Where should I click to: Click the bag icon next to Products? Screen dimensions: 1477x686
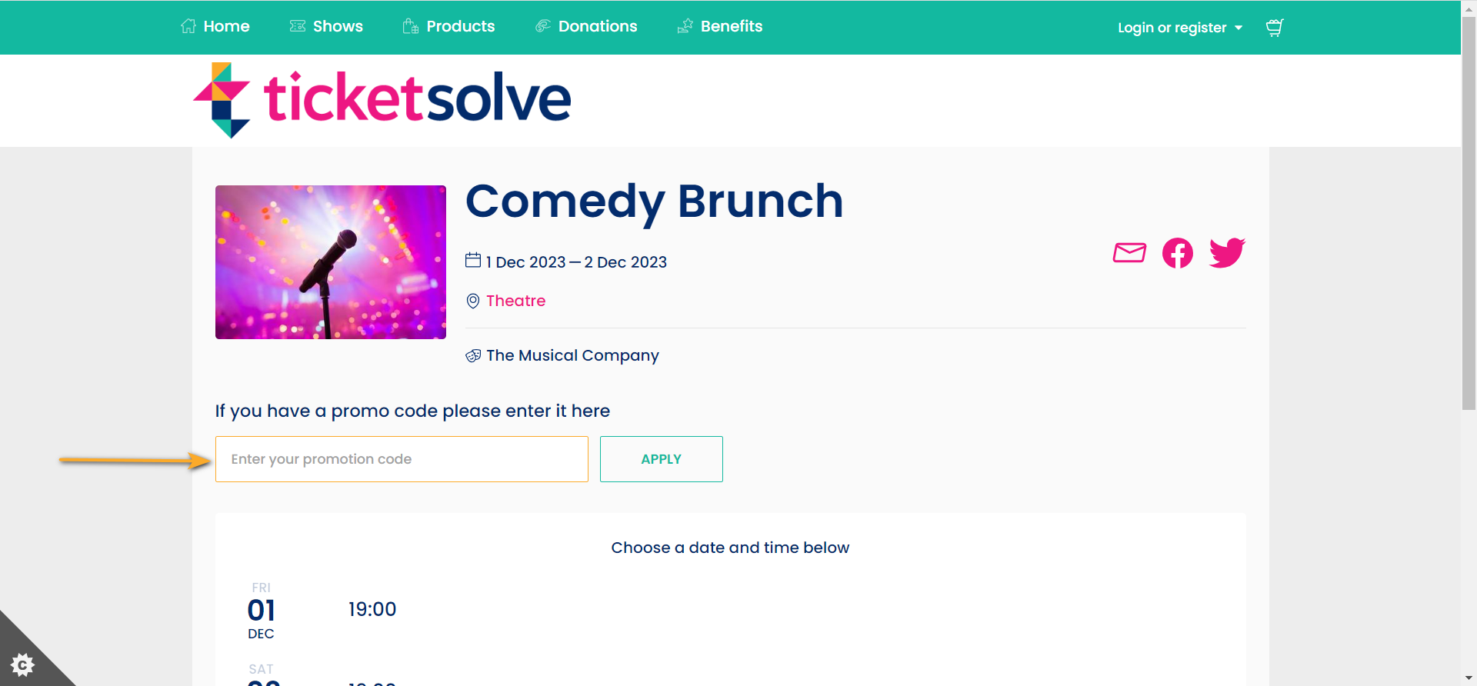coord(409,25)
